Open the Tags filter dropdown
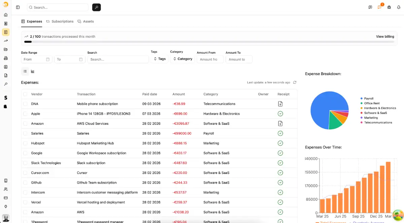 [x=160, y=59]
